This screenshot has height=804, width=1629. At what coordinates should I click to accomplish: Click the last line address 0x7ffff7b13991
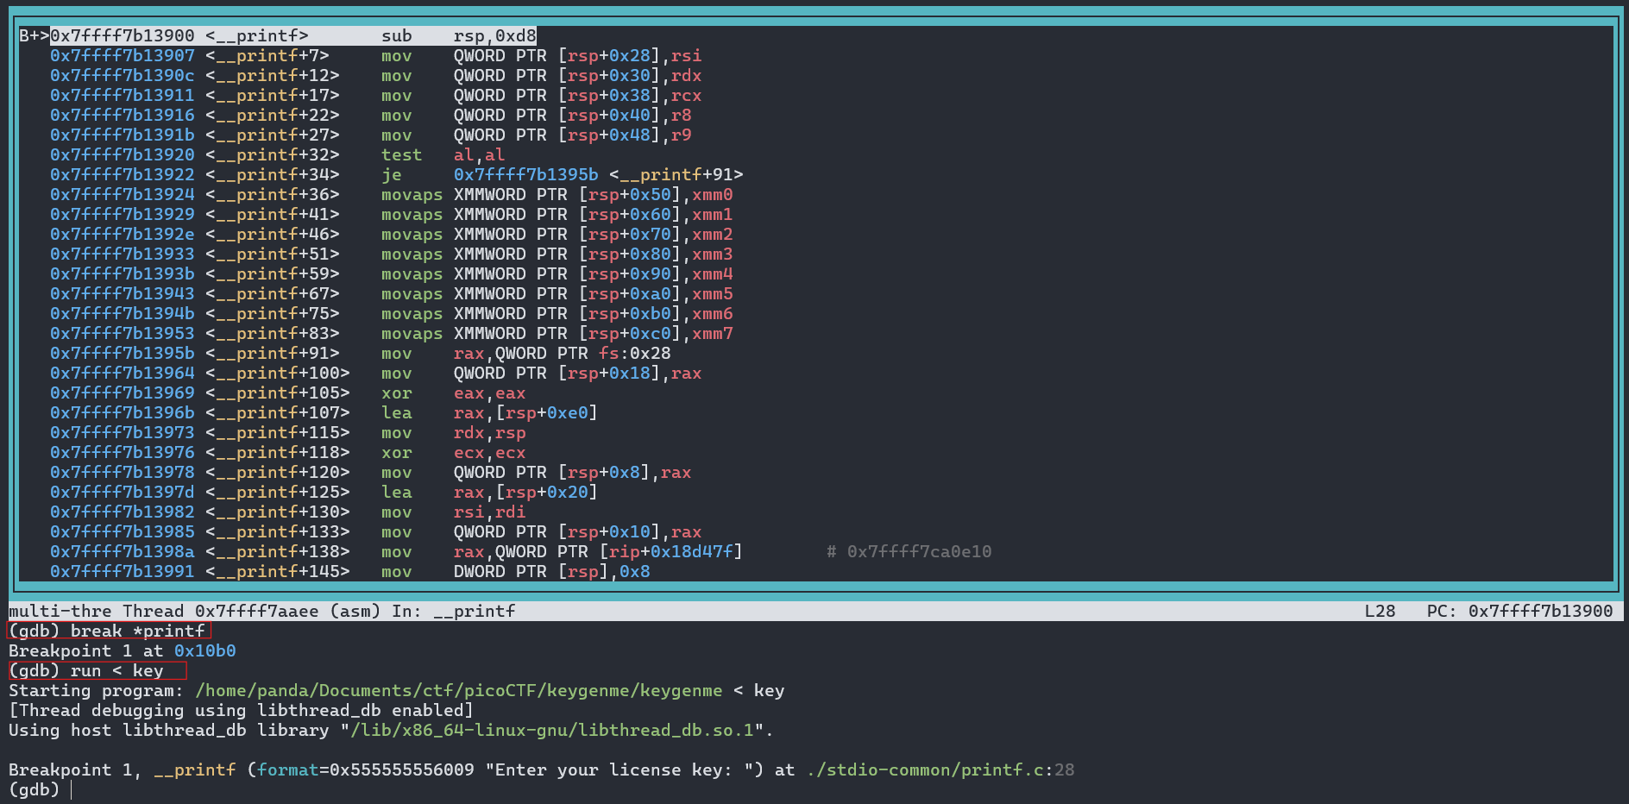123,571
